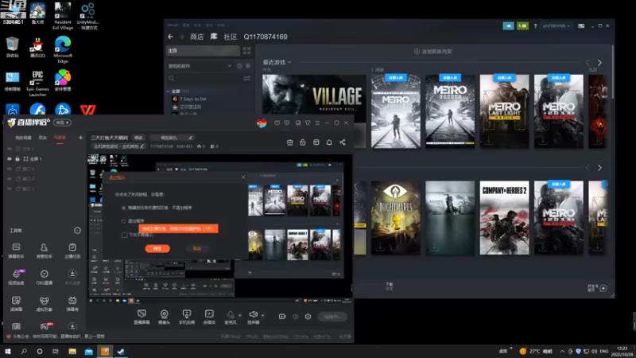The height and width of the screenshot is (358, 636).
Task: Open Steam account name dropdown
Action: click(x=556, y=26)
